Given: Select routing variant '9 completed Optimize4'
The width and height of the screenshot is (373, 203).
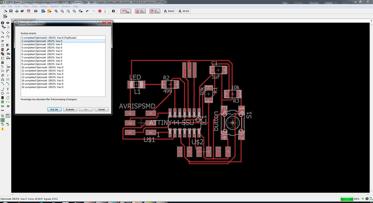Looking at the screenshot, I should 63,64.
